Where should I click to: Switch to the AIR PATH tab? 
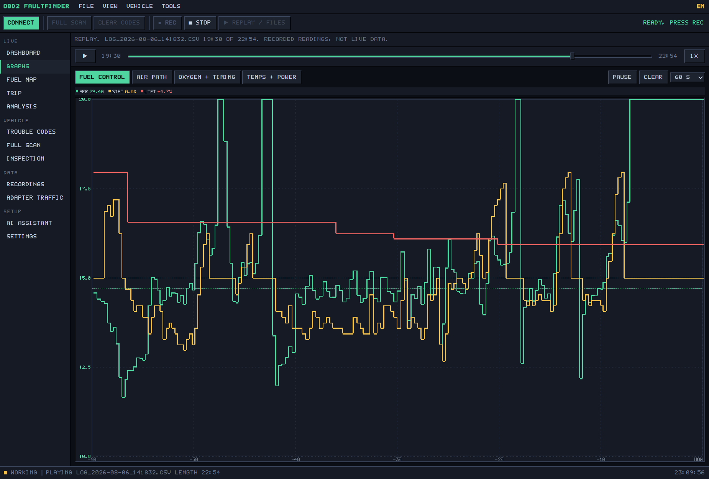152,77
